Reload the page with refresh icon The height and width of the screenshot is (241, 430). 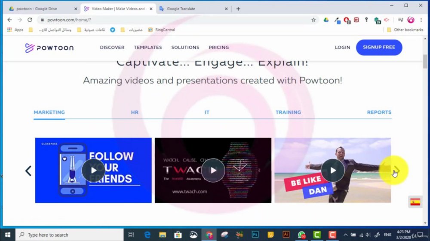click(30, 20)
